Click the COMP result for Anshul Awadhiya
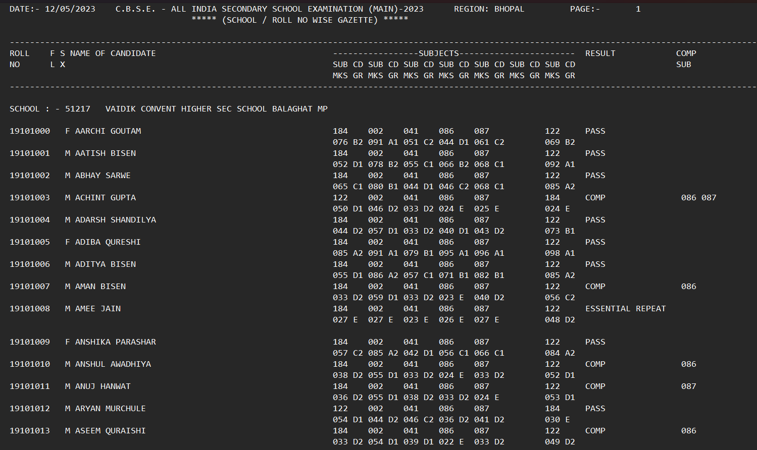The image size is (757, 450). pyautogui.click(x=595, y=364)
